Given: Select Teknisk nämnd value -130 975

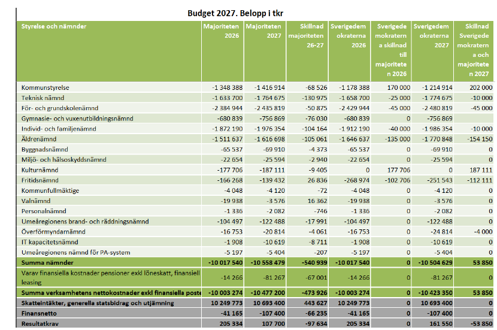Looking at the screenshot, I should (314, 98).
